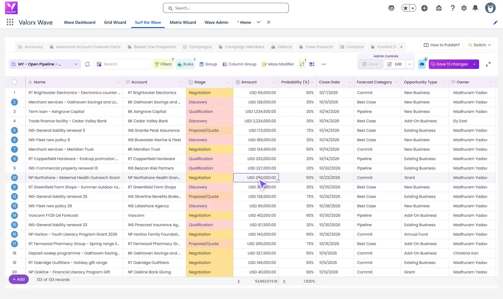
Task: Open the Switch dropdown
Action: (x=479, y=45)
